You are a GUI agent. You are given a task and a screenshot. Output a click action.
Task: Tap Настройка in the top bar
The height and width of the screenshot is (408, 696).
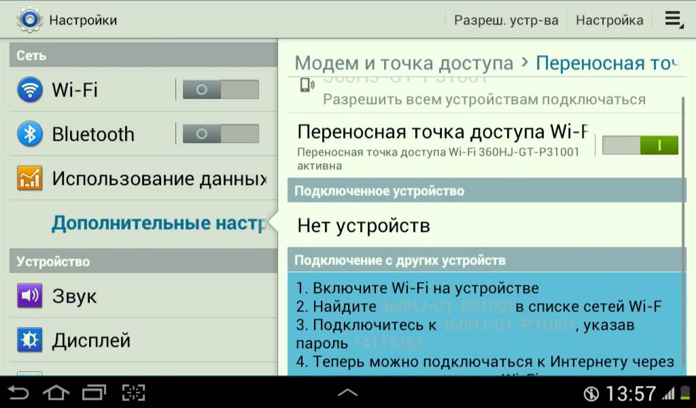pyautogui.click(x=610, y=20)
